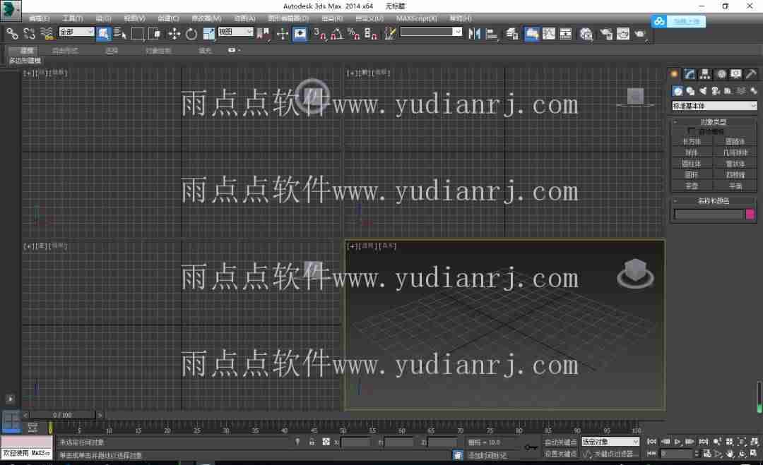The image size is (763, 465).
Task: Switch to the Hierarchy panel tab
Action: click(704, 74)
